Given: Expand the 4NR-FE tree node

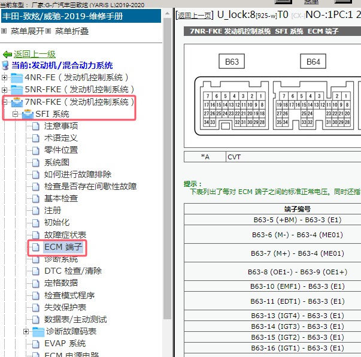Looking at the screenshot, I should 4,78.
